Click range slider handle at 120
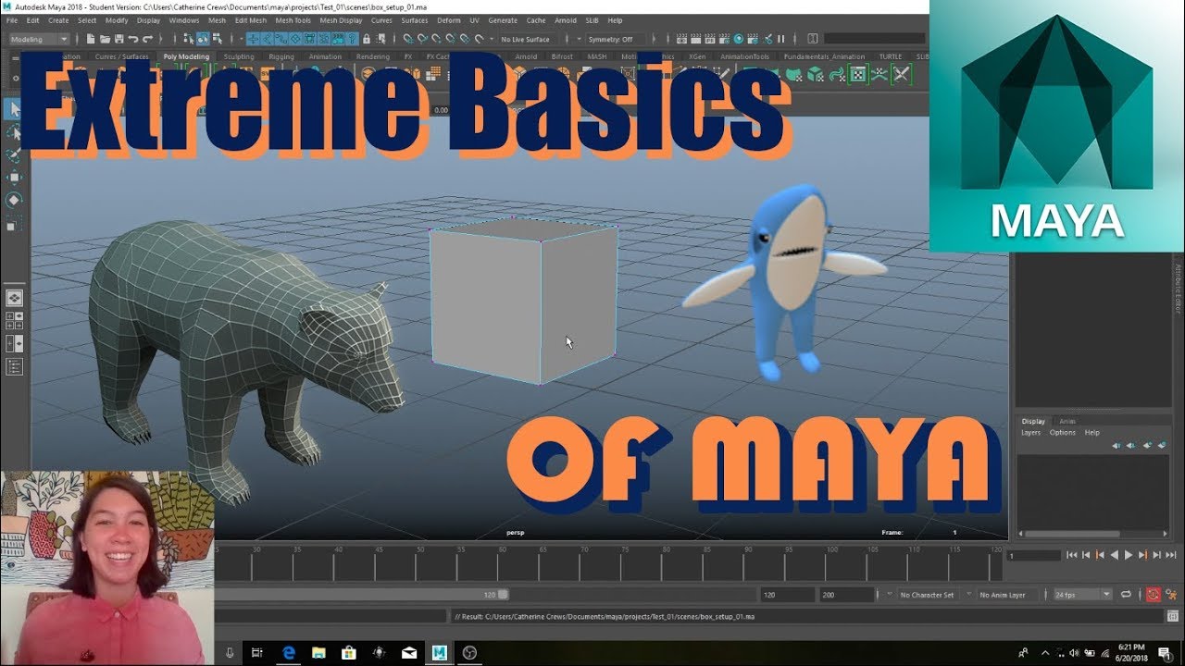1185x666 pixels. coord(504,595)
